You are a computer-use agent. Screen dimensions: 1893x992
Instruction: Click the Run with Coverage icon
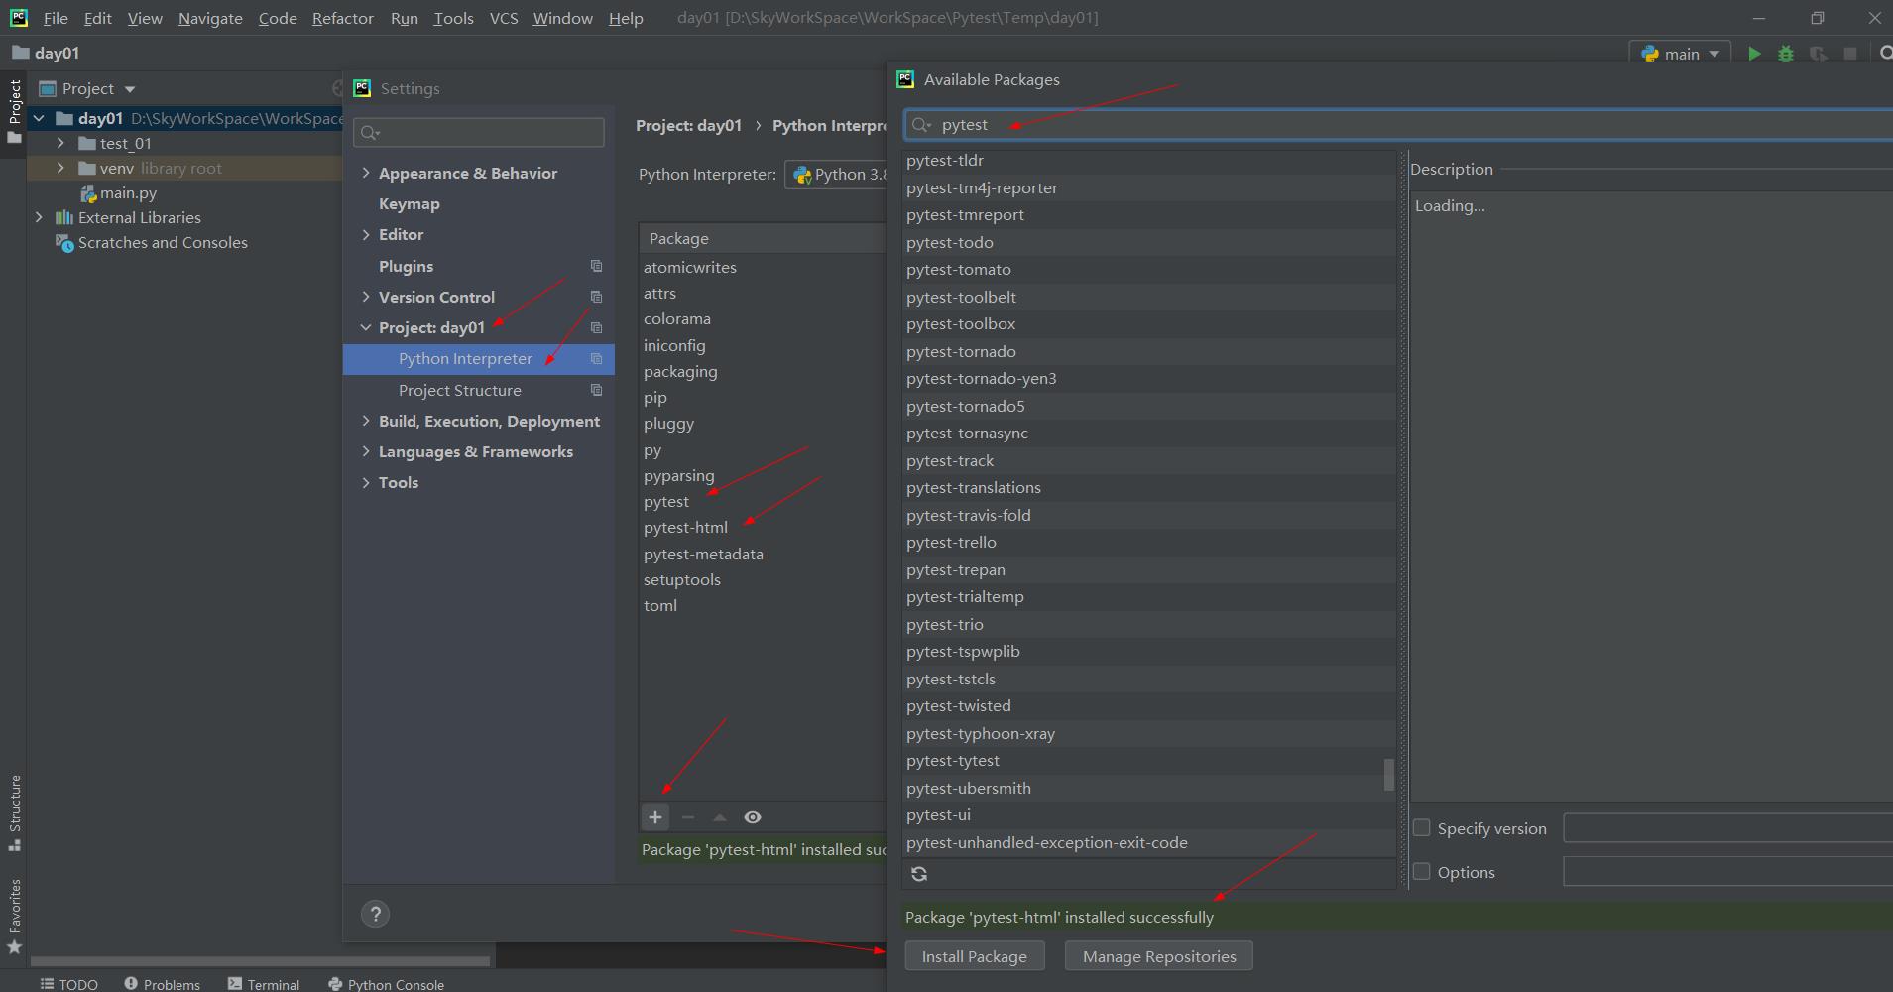pyautogui.click(x=1818, y=54)
